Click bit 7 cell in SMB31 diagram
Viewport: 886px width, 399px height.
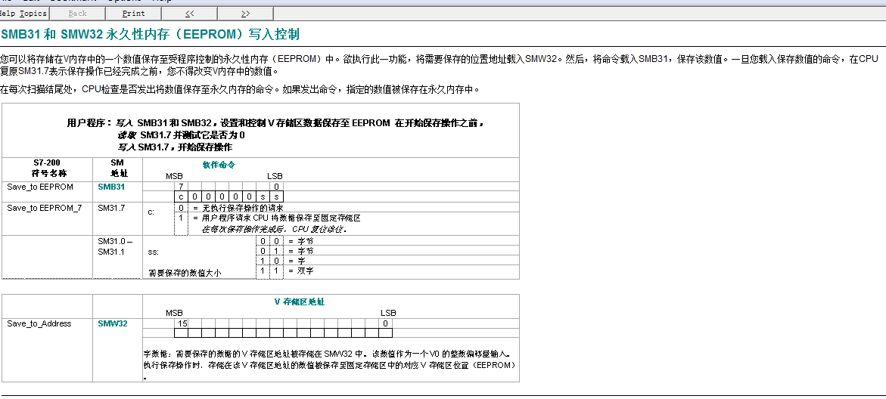181,187
